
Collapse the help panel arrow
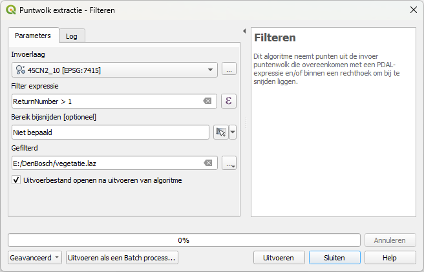point(244,31)
